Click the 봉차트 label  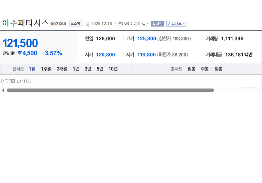pos(176,69)
